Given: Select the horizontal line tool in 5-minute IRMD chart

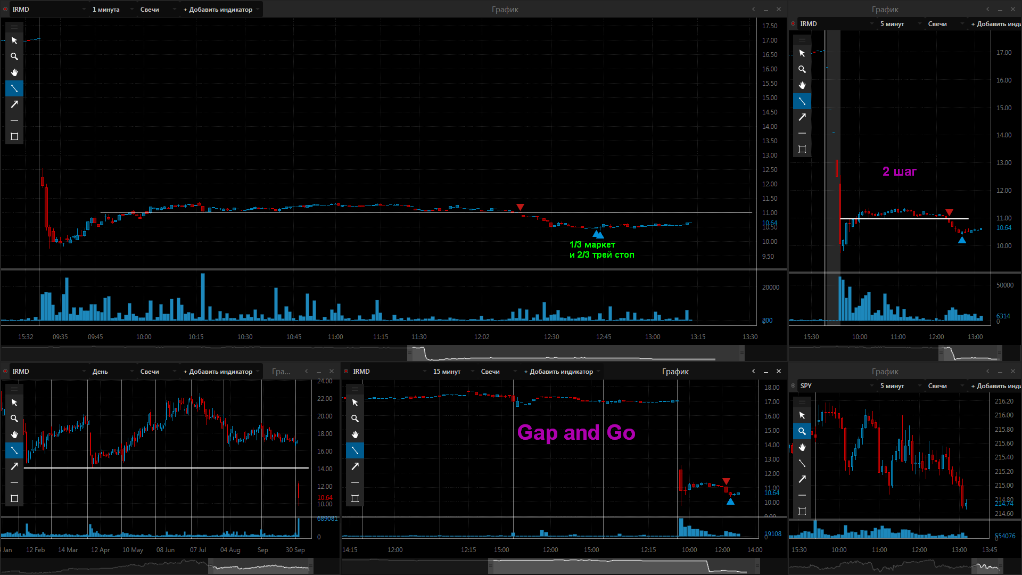Looking at the screenshot, I should 802,133.
